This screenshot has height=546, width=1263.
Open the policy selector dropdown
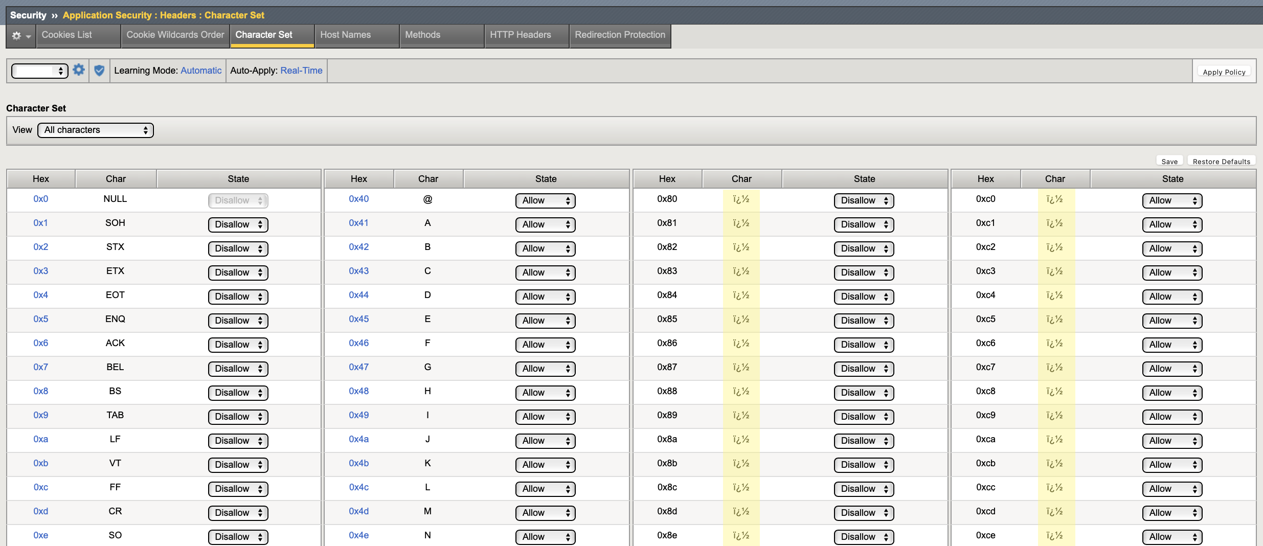point(40,71)
